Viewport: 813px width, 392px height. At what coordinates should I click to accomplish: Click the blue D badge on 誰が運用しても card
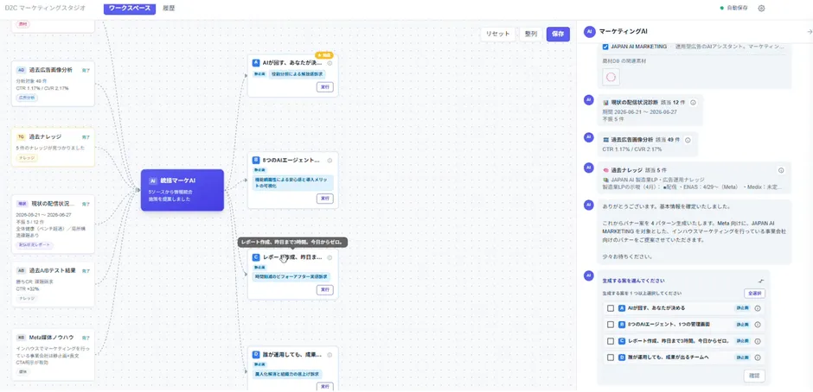coord(256,355)
